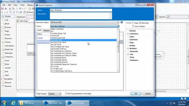Expand the Collections tree node

[128, 34]
